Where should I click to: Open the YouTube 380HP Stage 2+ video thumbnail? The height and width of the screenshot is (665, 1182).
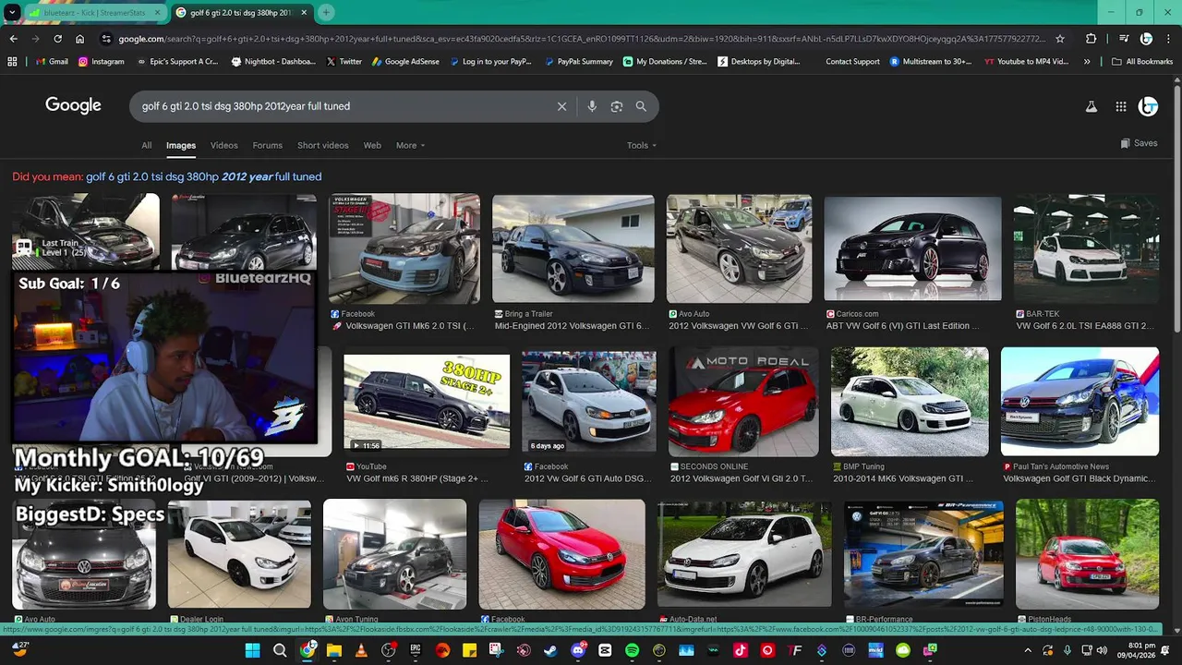(x=427, y=402)
